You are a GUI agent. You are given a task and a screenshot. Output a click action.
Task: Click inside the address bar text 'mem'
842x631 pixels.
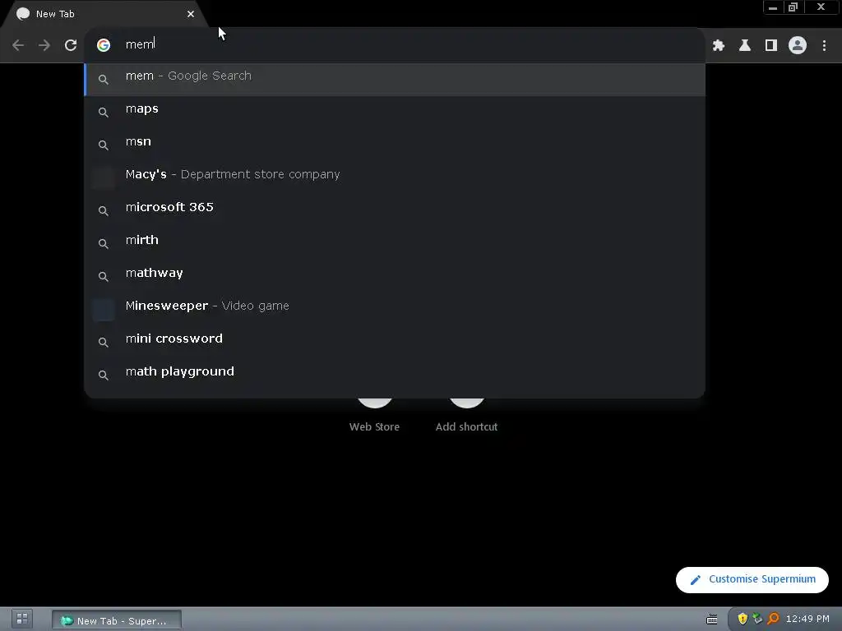[x=140, y=44]
